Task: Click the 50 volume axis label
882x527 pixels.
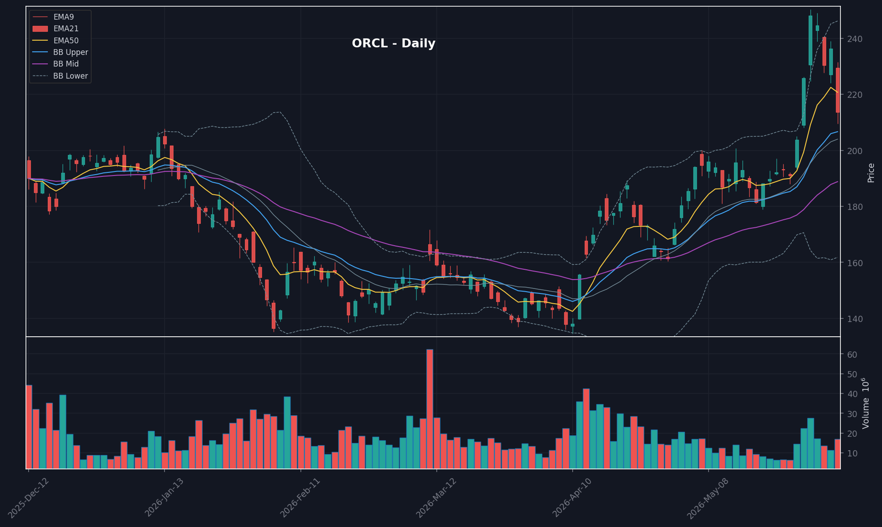Action: [852, 374]
